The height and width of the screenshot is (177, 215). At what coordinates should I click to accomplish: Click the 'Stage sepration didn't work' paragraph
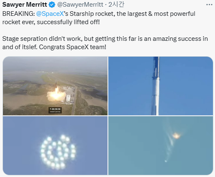click(x=105, y=43)
